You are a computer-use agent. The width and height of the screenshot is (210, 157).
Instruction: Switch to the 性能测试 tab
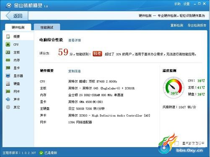coord(47,27)
